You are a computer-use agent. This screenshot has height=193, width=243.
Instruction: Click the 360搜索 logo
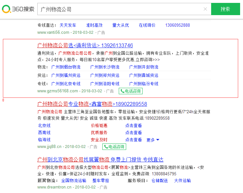click(18, 9)
